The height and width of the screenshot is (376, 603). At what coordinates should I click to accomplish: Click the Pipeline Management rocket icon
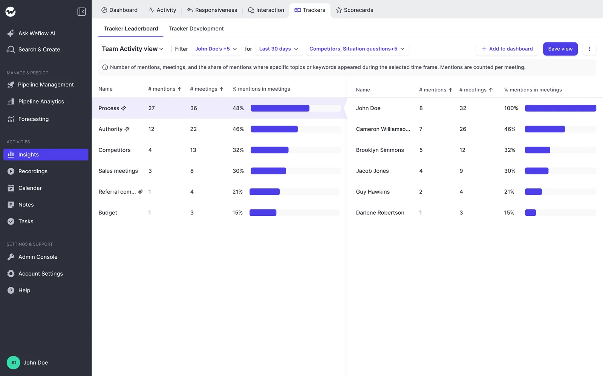point(11,85)
